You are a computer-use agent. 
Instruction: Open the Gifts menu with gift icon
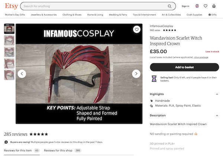click(x=213, y=15)
